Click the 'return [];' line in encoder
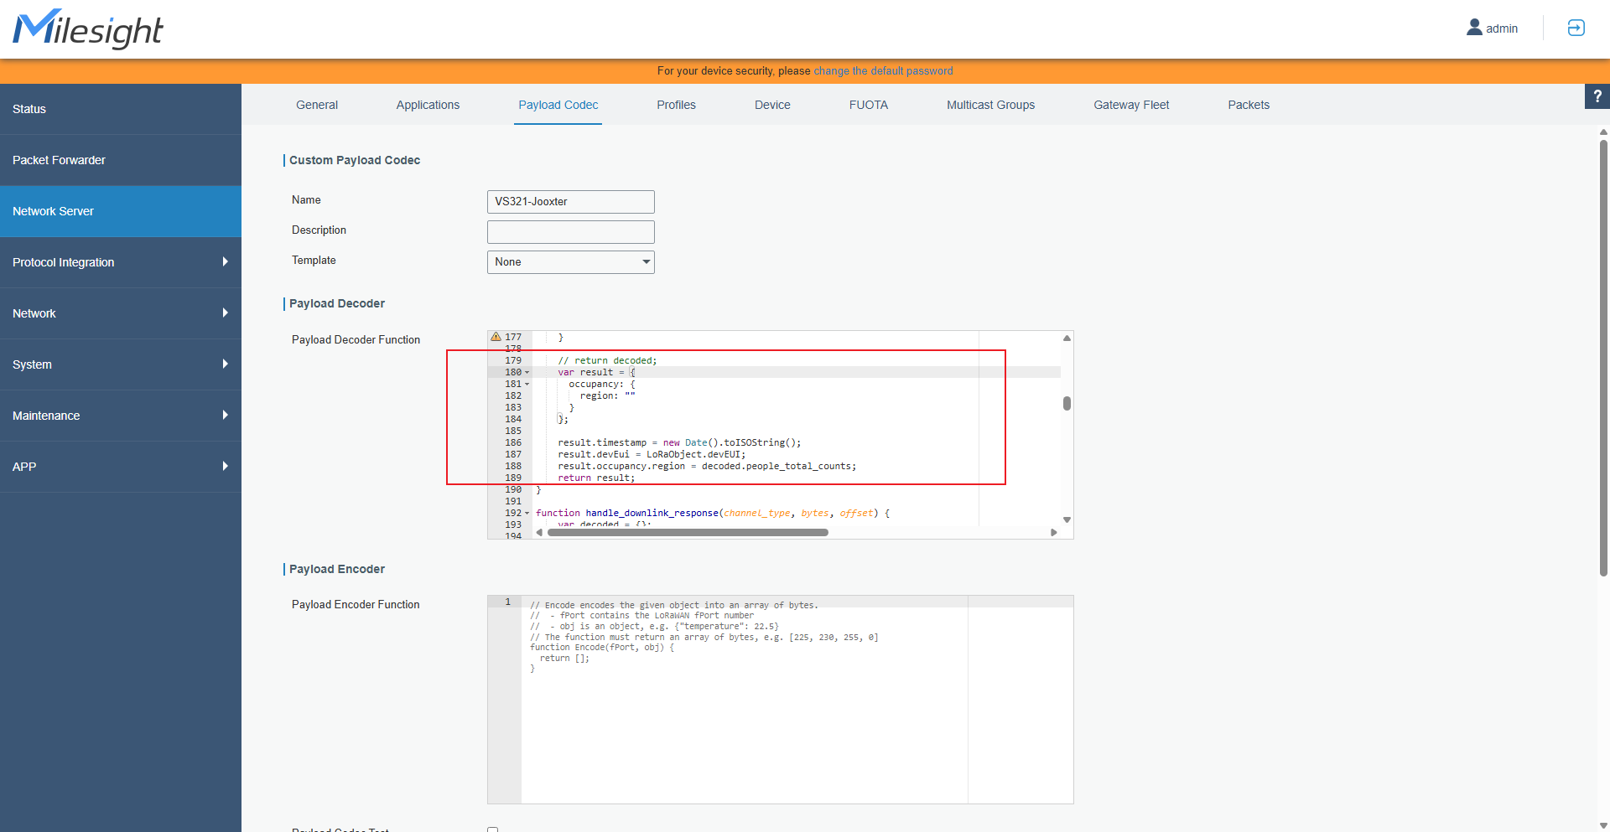Image resolution: width=1610 pixels, height=832 pixels. [x=564, y=659]
